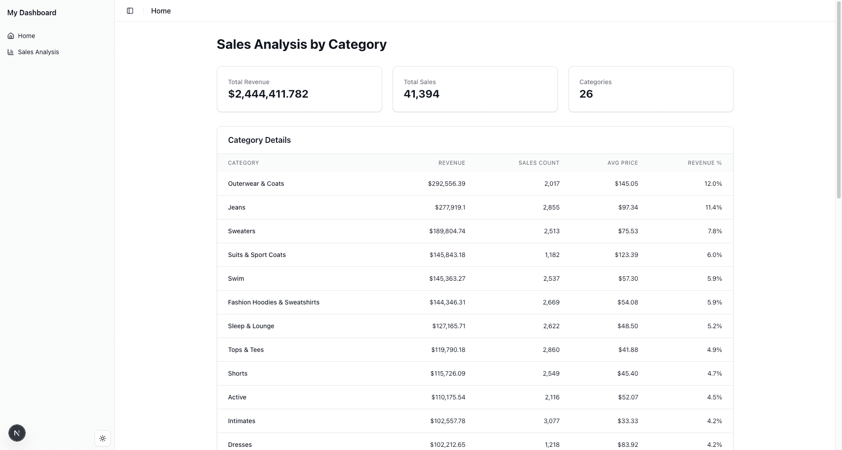842x450 pixels.
Task: Open Sales Analysis in the sidebar menu
Action: pyautogui.click(x=39, y=52)
